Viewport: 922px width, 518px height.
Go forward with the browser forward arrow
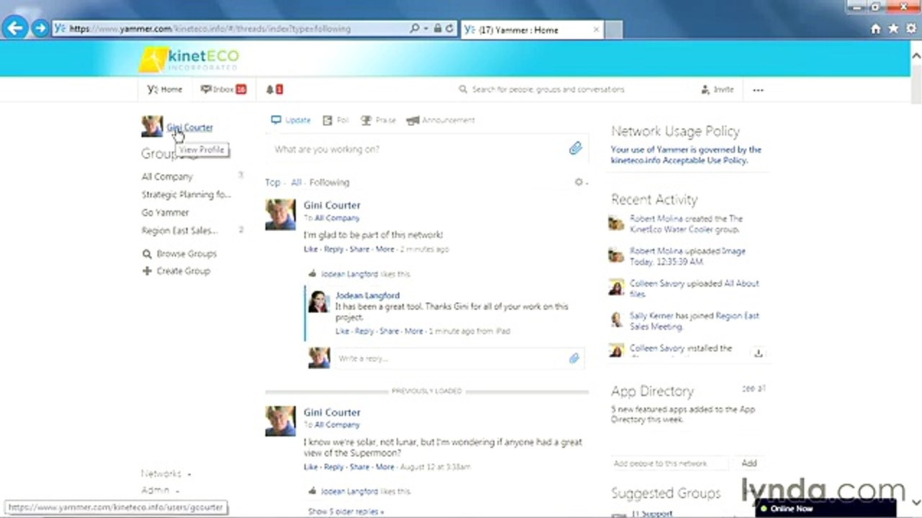tap(40, 29)
